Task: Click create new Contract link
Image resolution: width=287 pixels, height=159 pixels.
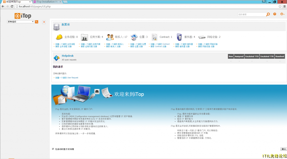Action: coord(160,44)
